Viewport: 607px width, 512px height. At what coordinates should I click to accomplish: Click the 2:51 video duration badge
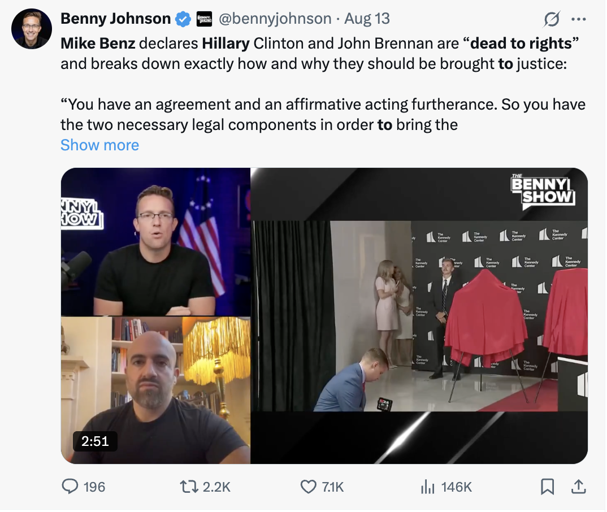click(95, 441)
